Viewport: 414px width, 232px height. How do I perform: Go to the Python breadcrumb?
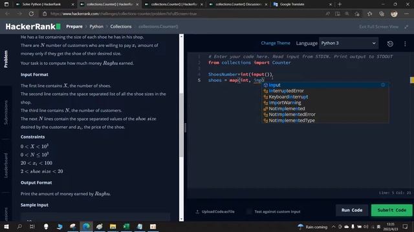point(96,26)
